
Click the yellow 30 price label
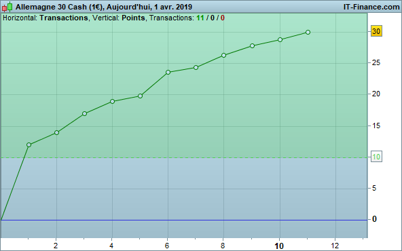[x=376, y=31]
